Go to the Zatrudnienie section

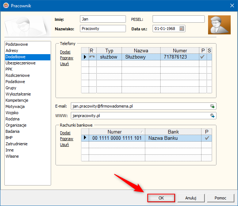pyautogui.click(x=17, y=144)
